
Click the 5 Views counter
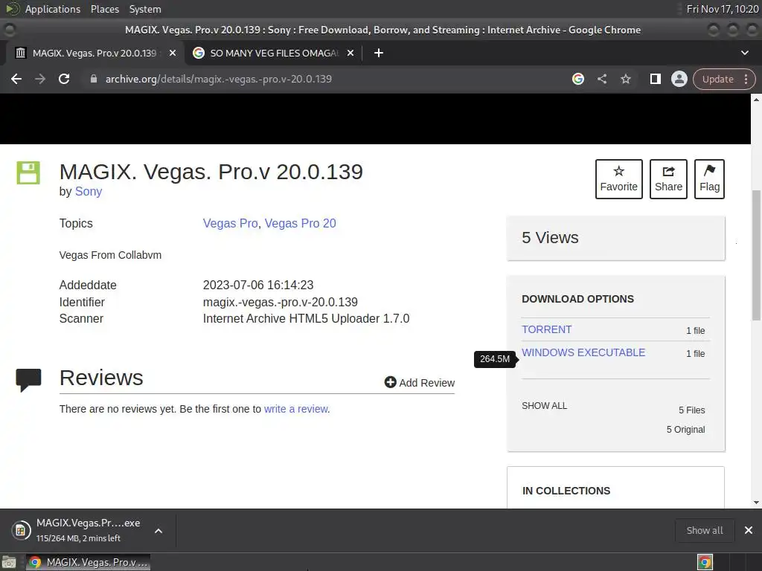click(x=550, y=237)
